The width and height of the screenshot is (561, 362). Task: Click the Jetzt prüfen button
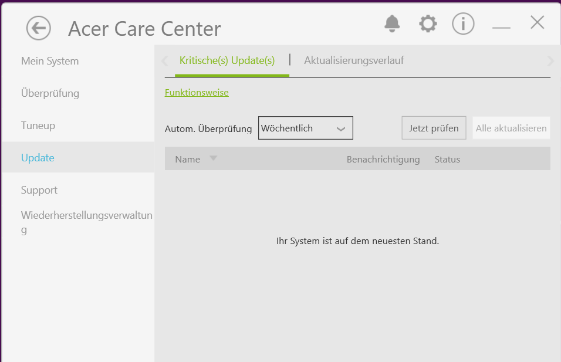point(434,128)
